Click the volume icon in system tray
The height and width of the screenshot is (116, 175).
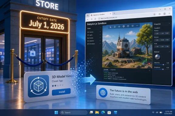[157, 112]
